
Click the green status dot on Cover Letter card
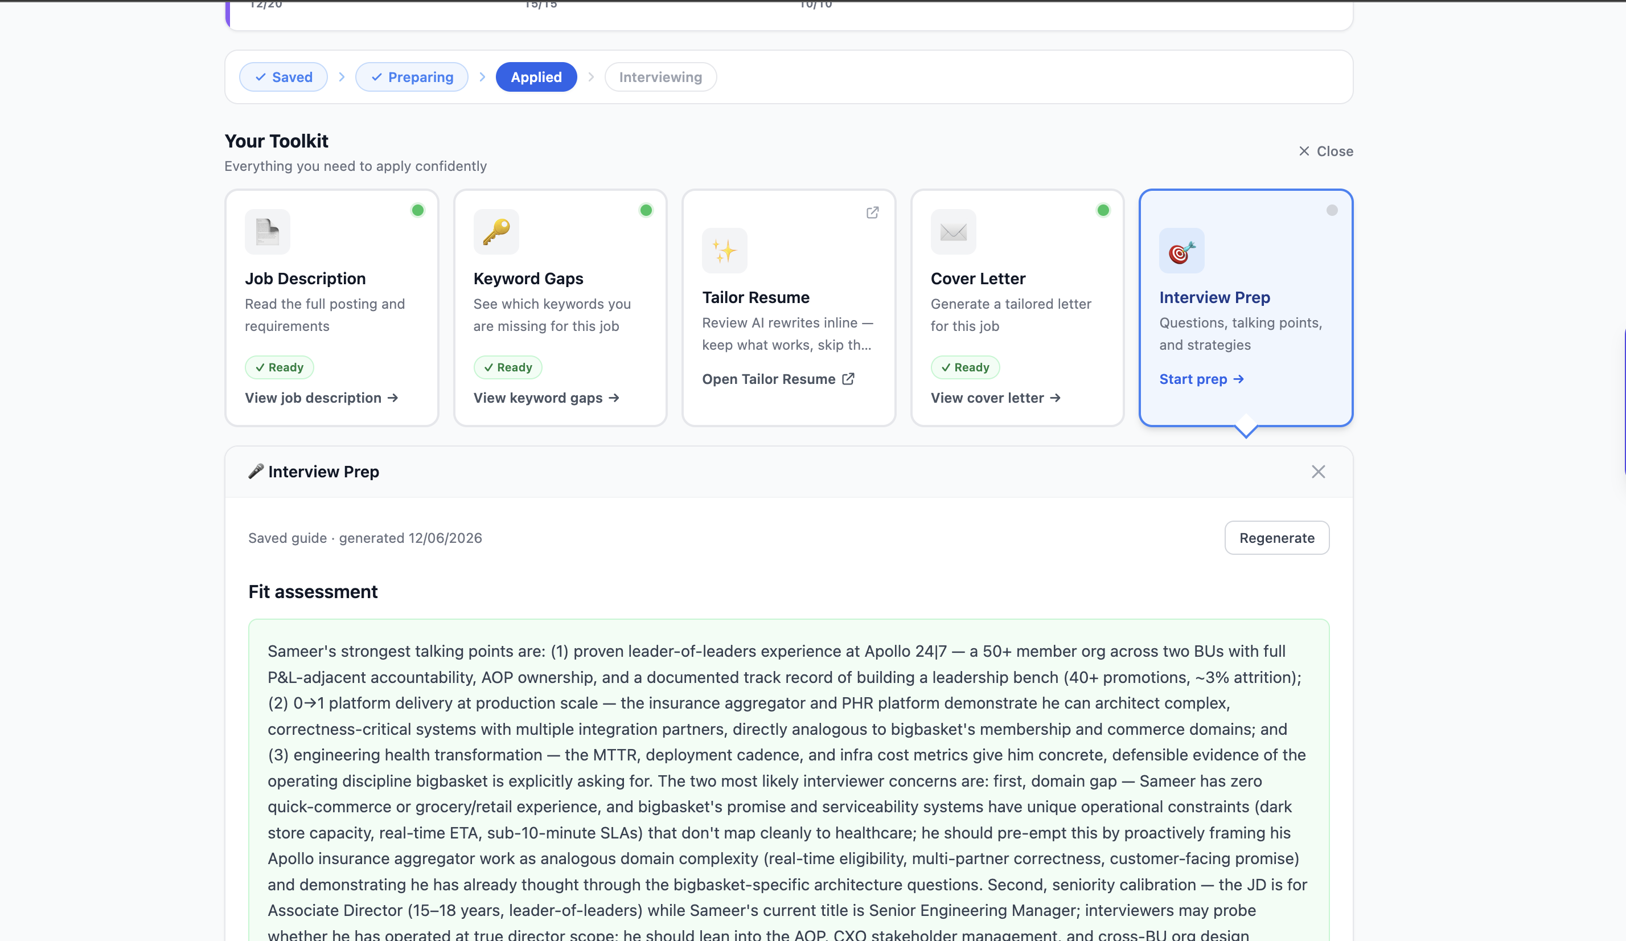(1103, 210)
